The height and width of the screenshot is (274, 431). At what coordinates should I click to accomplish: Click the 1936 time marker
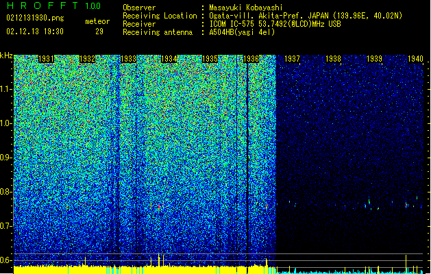point(251,59)
